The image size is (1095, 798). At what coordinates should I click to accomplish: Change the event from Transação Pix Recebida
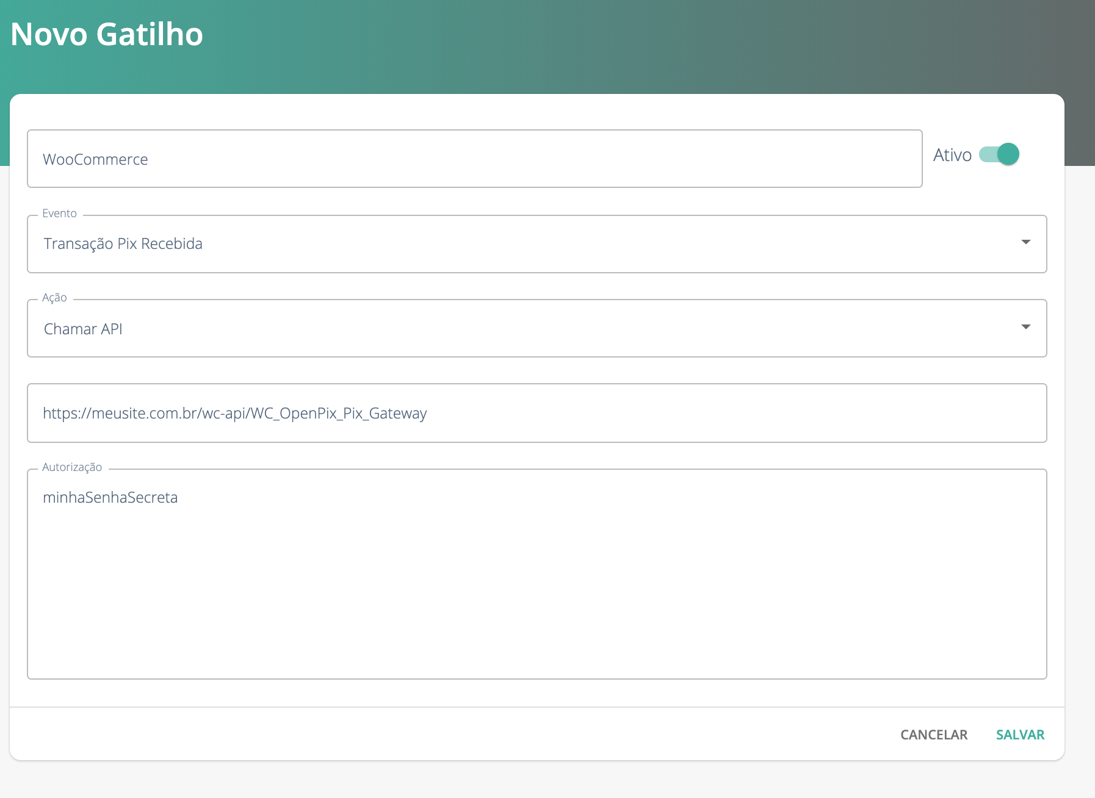[537, 243]
